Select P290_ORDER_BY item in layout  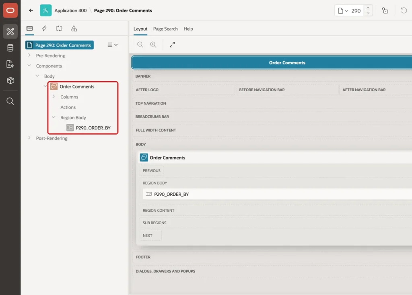[278, 194]
